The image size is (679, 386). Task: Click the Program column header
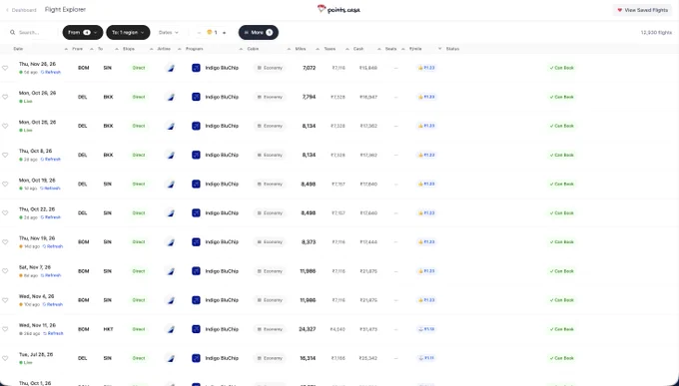click(x=195, y=49)
